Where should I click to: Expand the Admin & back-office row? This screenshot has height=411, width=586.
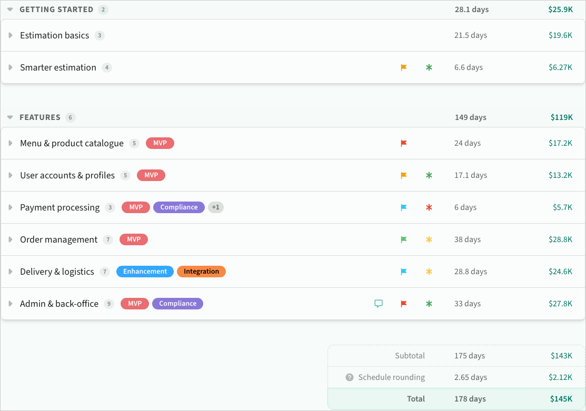point(11,304)
